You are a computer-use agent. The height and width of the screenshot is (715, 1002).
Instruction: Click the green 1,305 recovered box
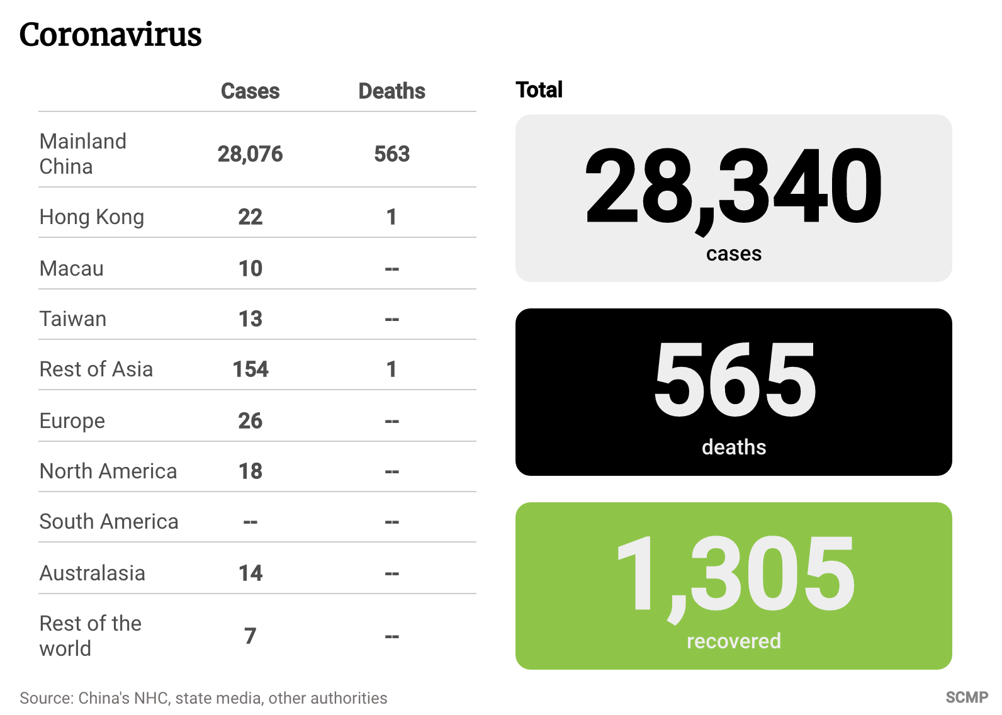pos(733,586)
